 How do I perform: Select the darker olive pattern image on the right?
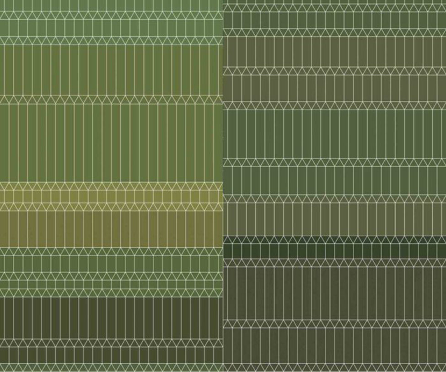pyautogui.click(x=334, y=186)
